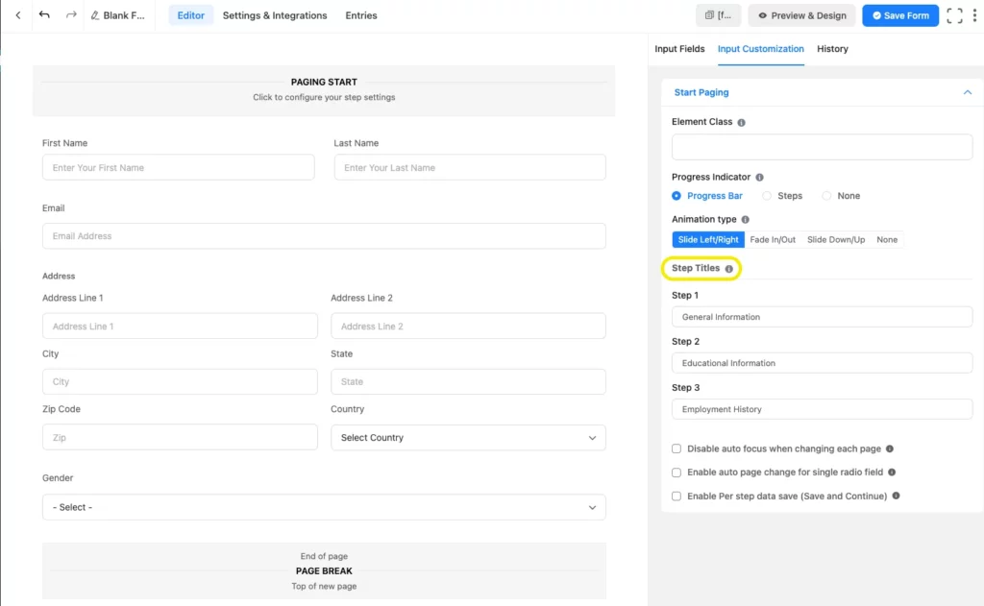Redo the last undone change

point(71,15)
